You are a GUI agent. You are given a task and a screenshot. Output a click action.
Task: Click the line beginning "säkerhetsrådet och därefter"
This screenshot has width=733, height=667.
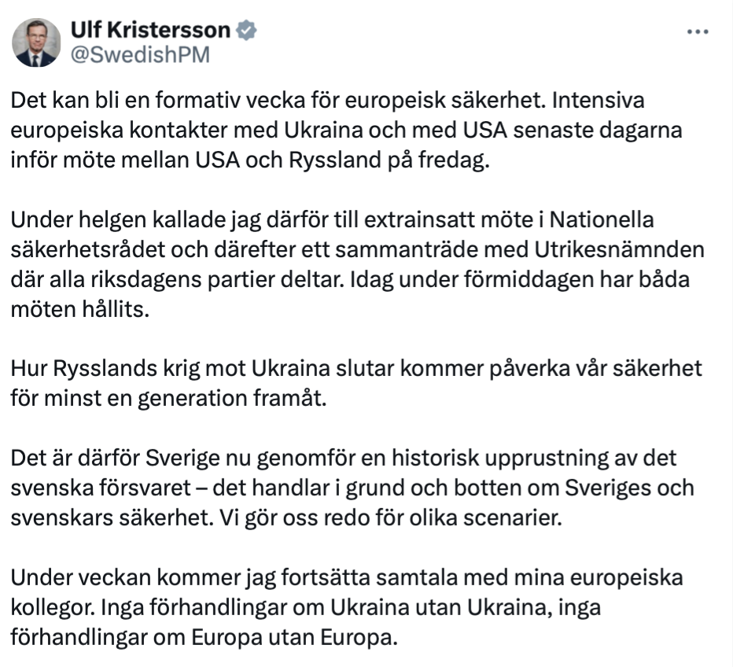[x=357, y=250]
